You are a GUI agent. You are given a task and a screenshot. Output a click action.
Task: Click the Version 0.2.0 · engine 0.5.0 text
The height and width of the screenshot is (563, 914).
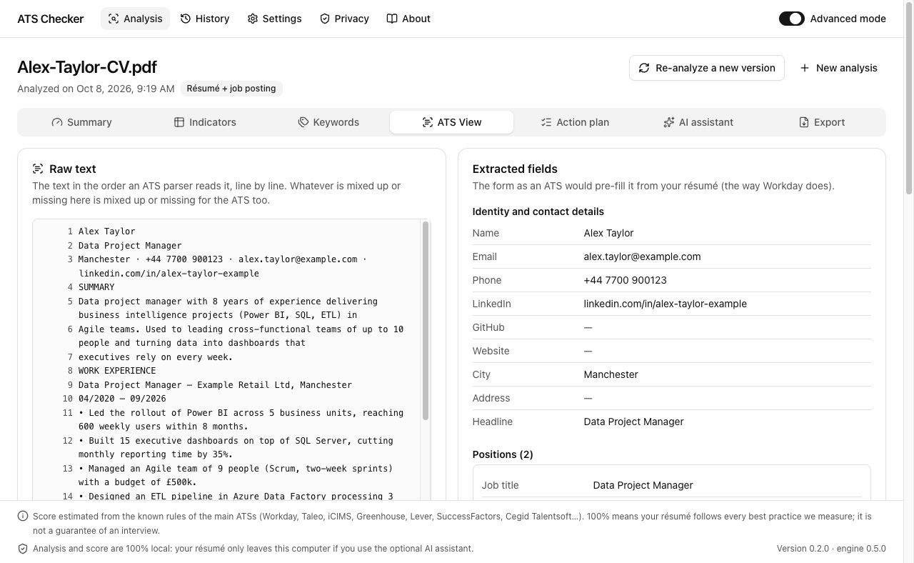831,549
